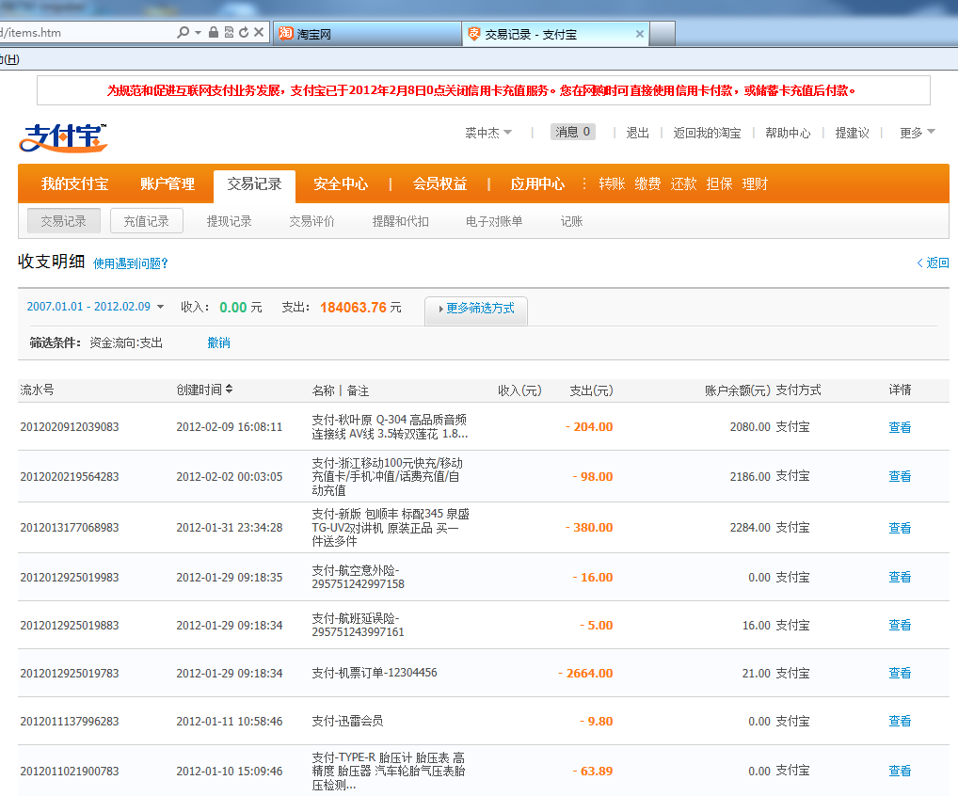Go to 账户管理 in the navigation bar
This screenshot has width=958, height=796.
[168, 183]
